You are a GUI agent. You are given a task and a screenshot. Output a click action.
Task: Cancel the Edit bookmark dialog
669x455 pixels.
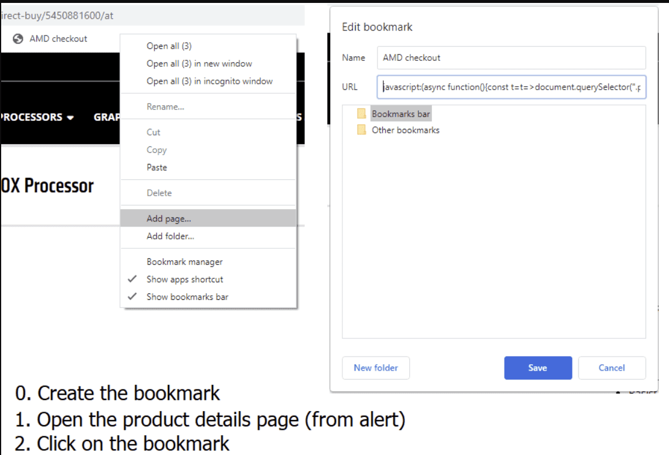(x=612, y=368)
